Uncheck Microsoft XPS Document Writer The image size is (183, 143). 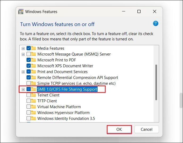[x=29, y=66]
